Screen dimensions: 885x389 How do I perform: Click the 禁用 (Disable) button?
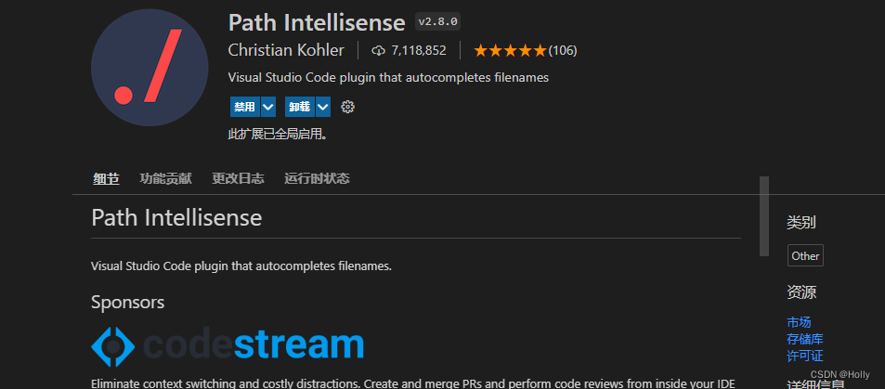click(x=244, y=107)
